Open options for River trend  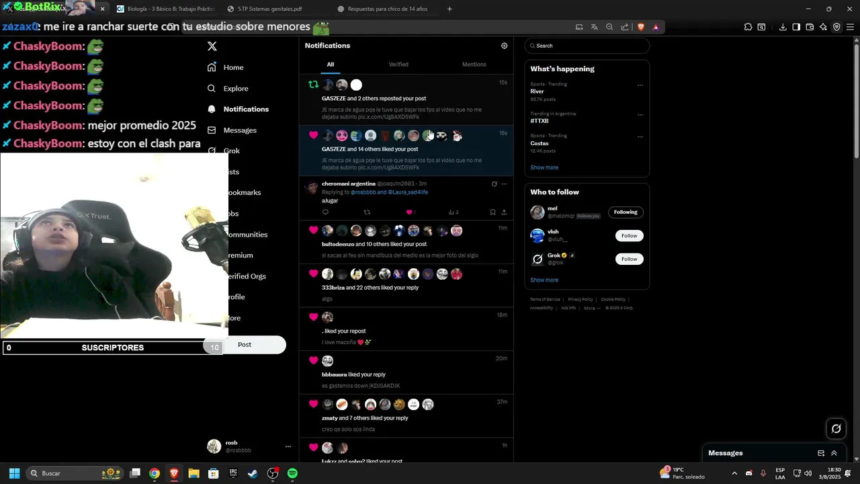pyautogui.click(x=640, y=85)
